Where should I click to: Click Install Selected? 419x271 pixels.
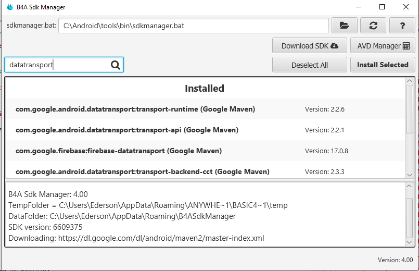tap(383, 65)
